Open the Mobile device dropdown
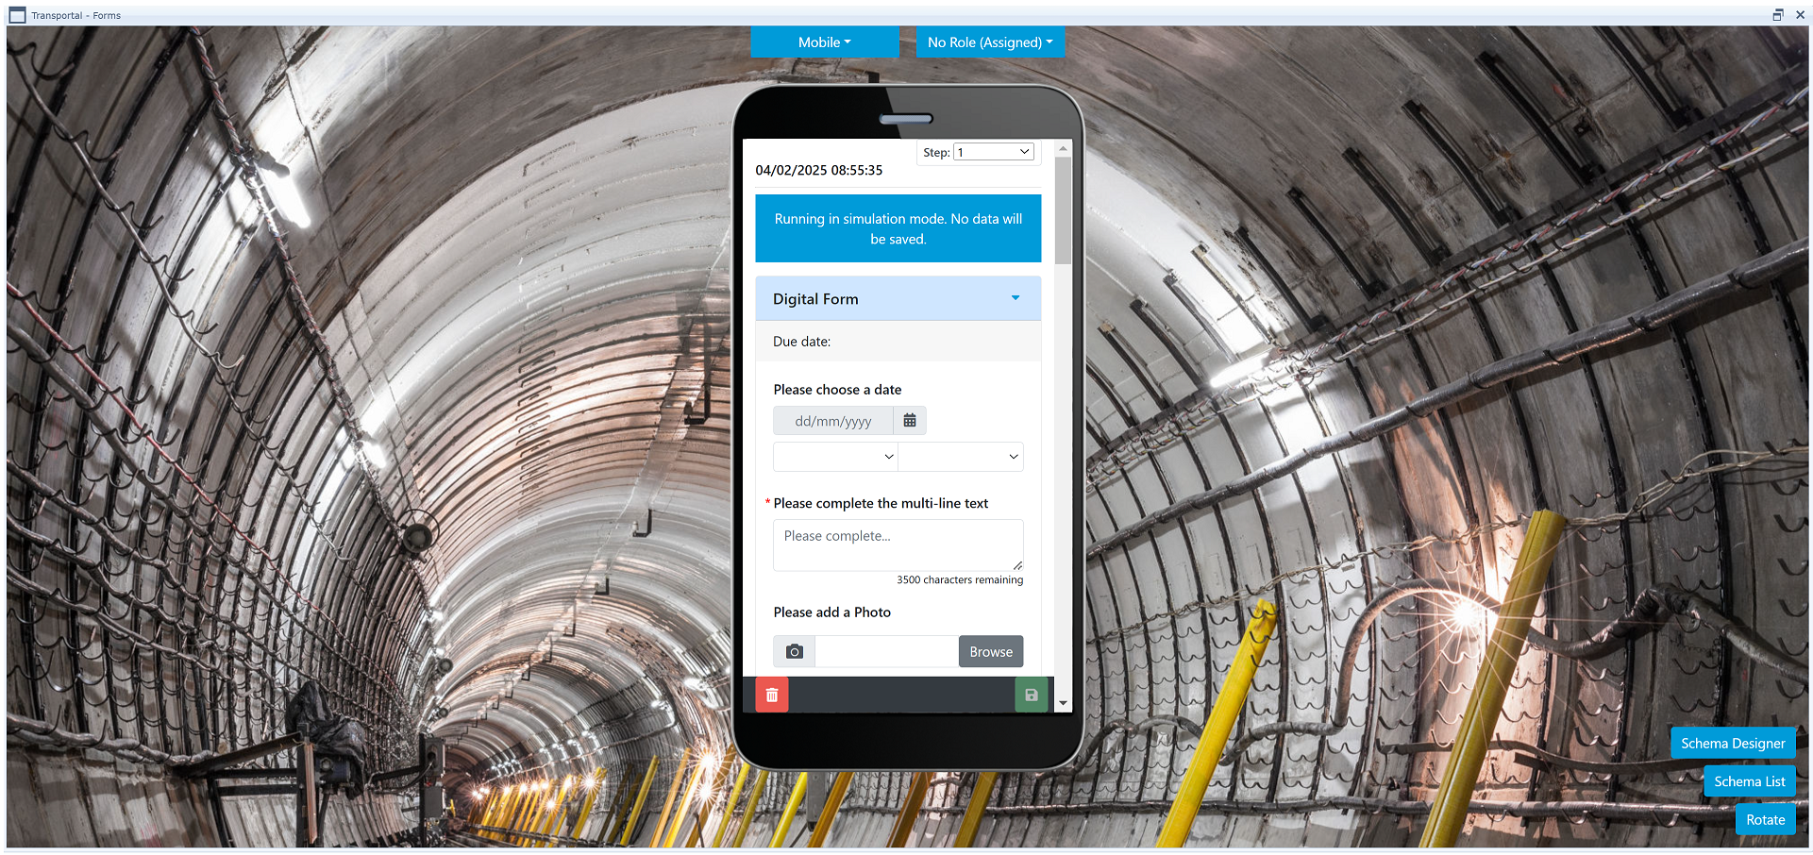The image size is (1813, 855). click(x=825, y=42)
